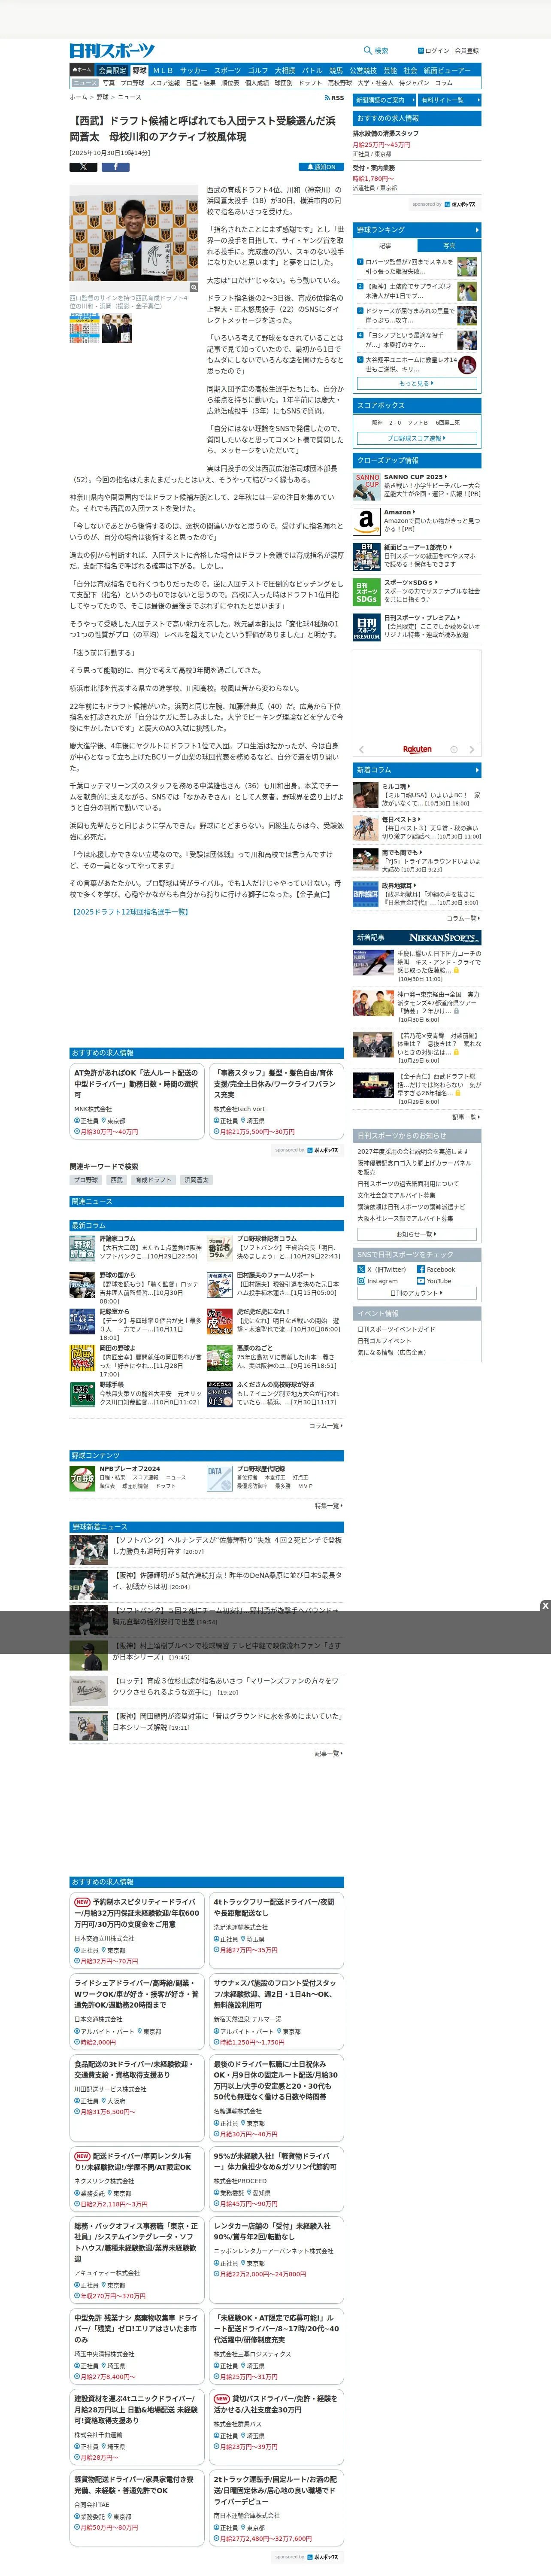Click main article photo of player

134,237
